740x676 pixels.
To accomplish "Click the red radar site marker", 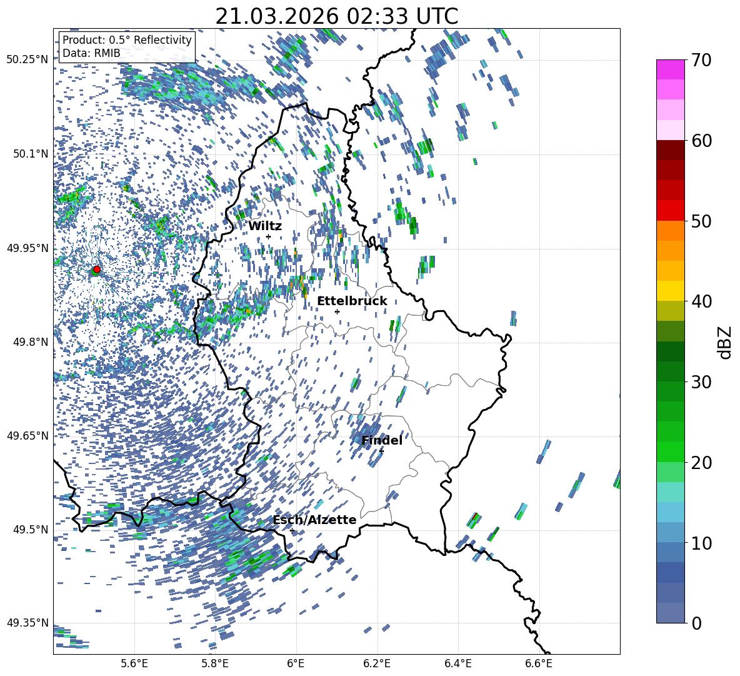I will point(96,270).
